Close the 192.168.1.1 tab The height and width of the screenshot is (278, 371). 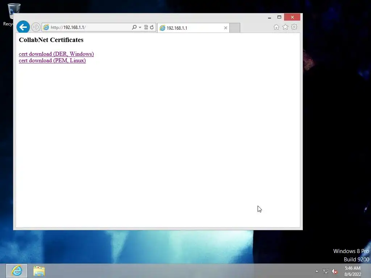225,28
